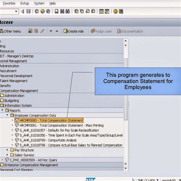Click the yellow Exit icon
Viewport: 181px width, 181px height.
[x=42, y=11]
